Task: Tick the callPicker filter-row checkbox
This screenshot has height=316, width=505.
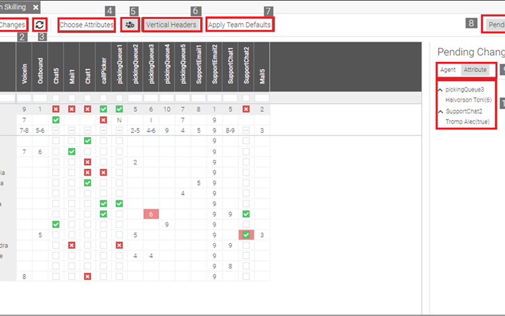Action: point(104,98)
